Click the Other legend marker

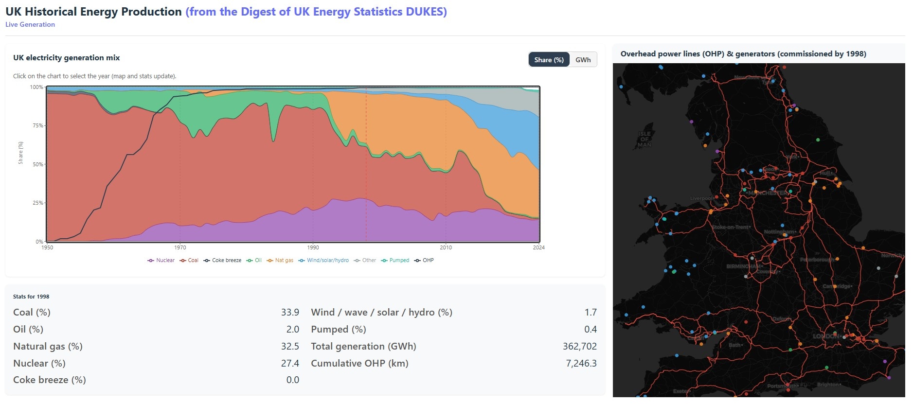(x=357, y=261)
